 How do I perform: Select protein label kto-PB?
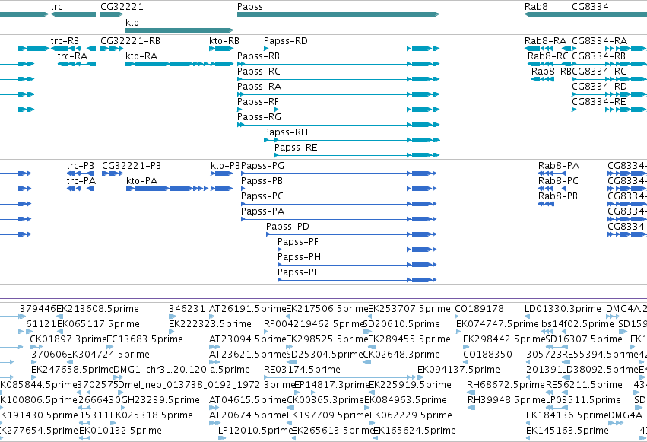[225, 166]
